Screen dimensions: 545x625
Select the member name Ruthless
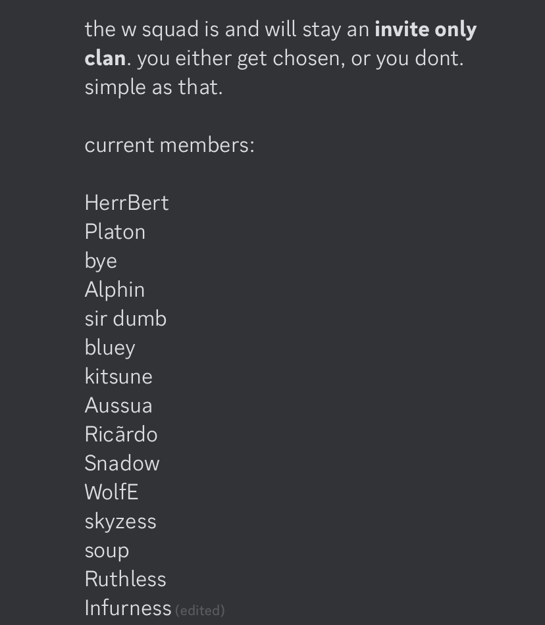[x=125, y=579]
